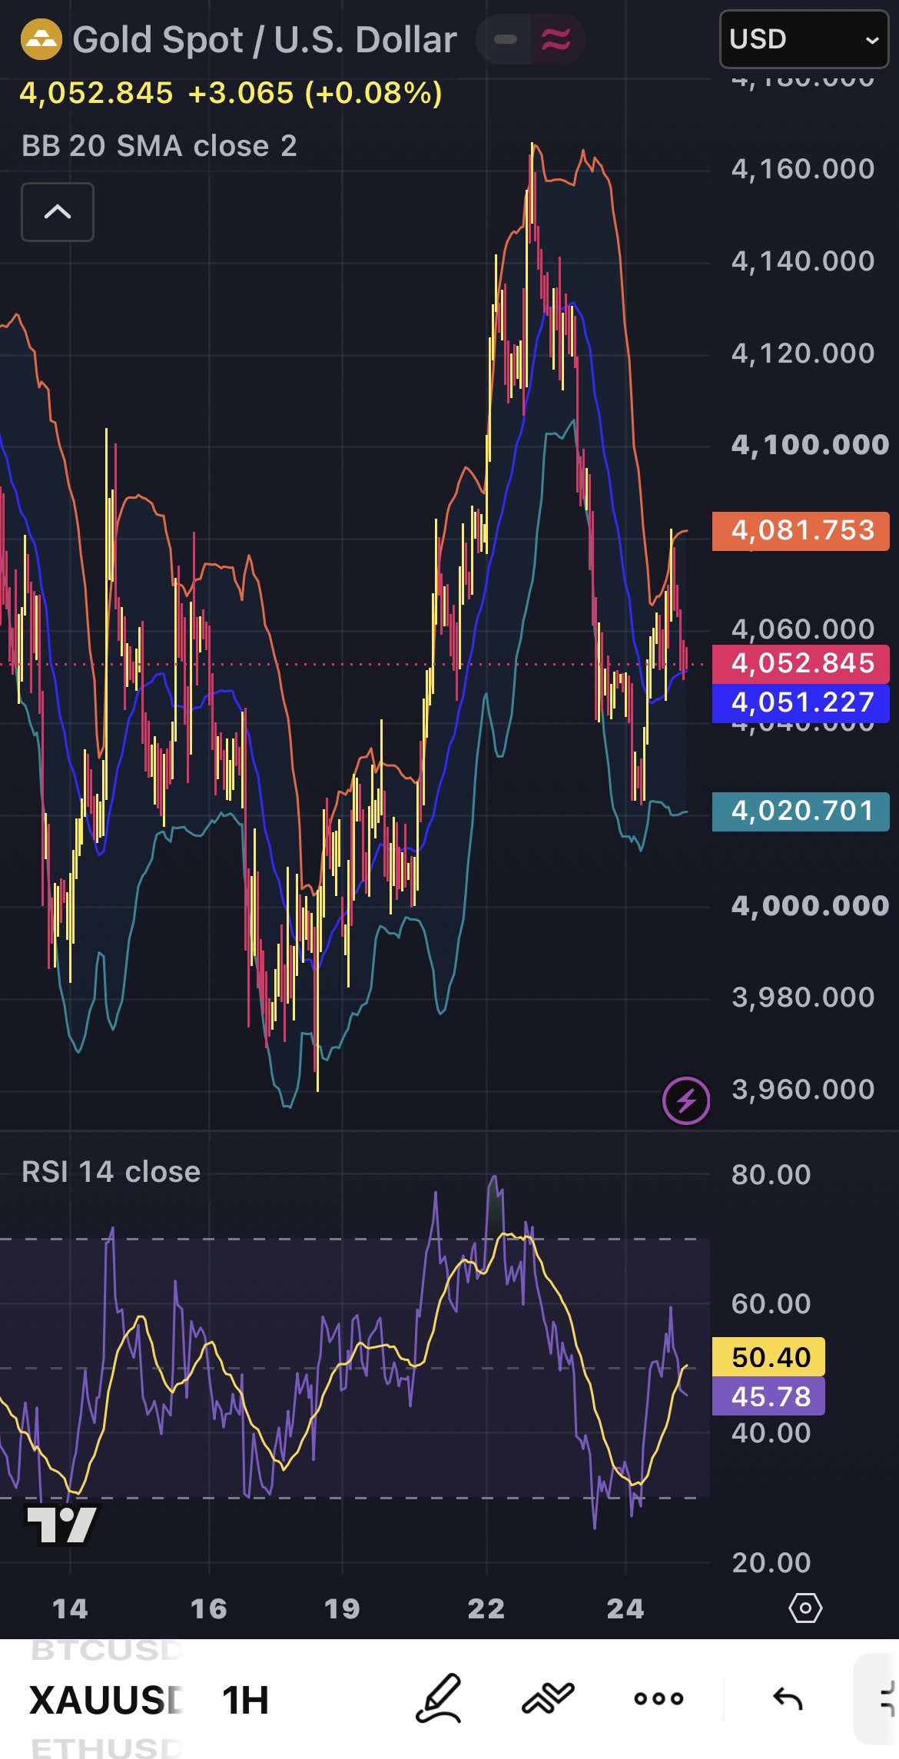This screenshot has width=899, height=1759.
Task: Select the RSI 14 close indicator label
Action: (x=111, y=1172)
